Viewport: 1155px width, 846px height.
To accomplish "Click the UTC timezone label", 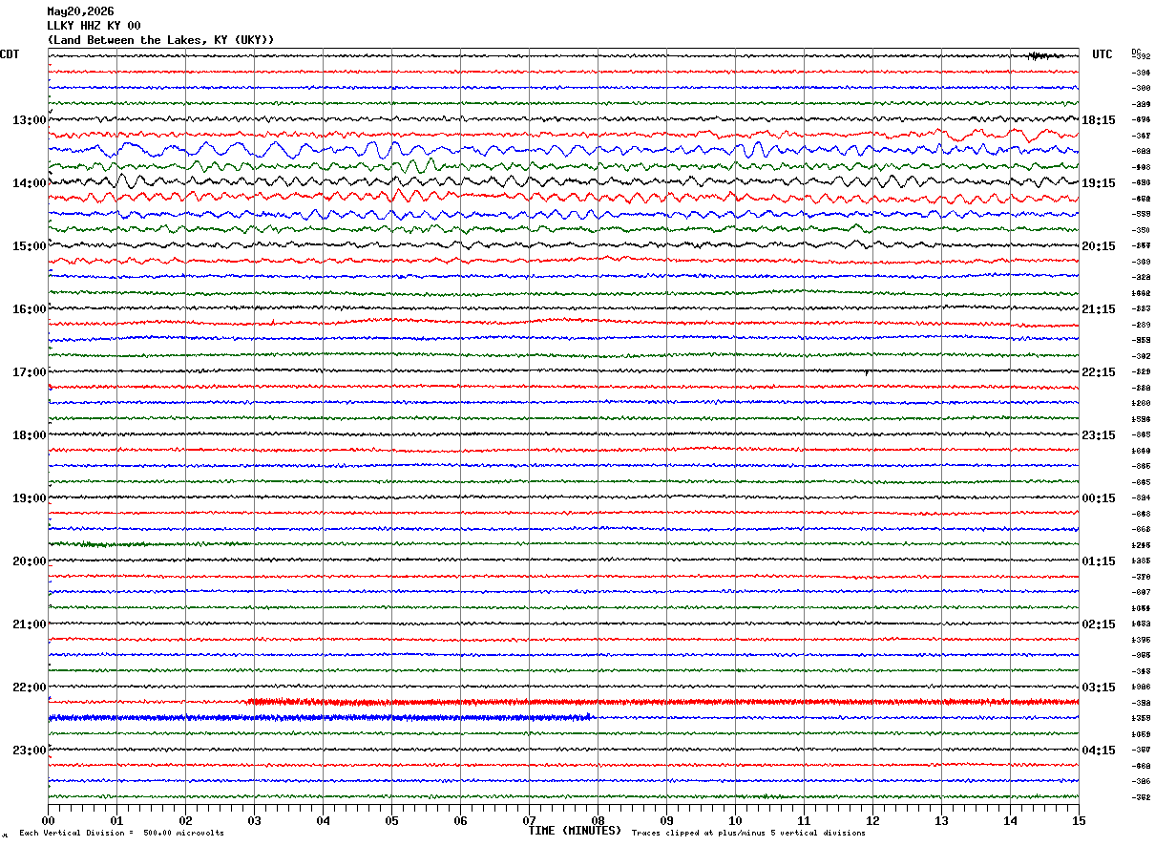I will coord(1102,54).
